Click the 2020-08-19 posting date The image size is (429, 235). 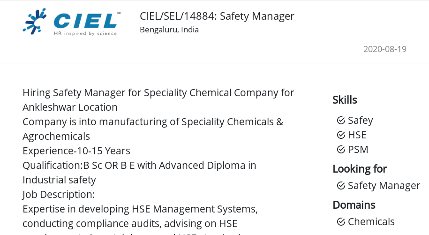(x=384, y=49)
